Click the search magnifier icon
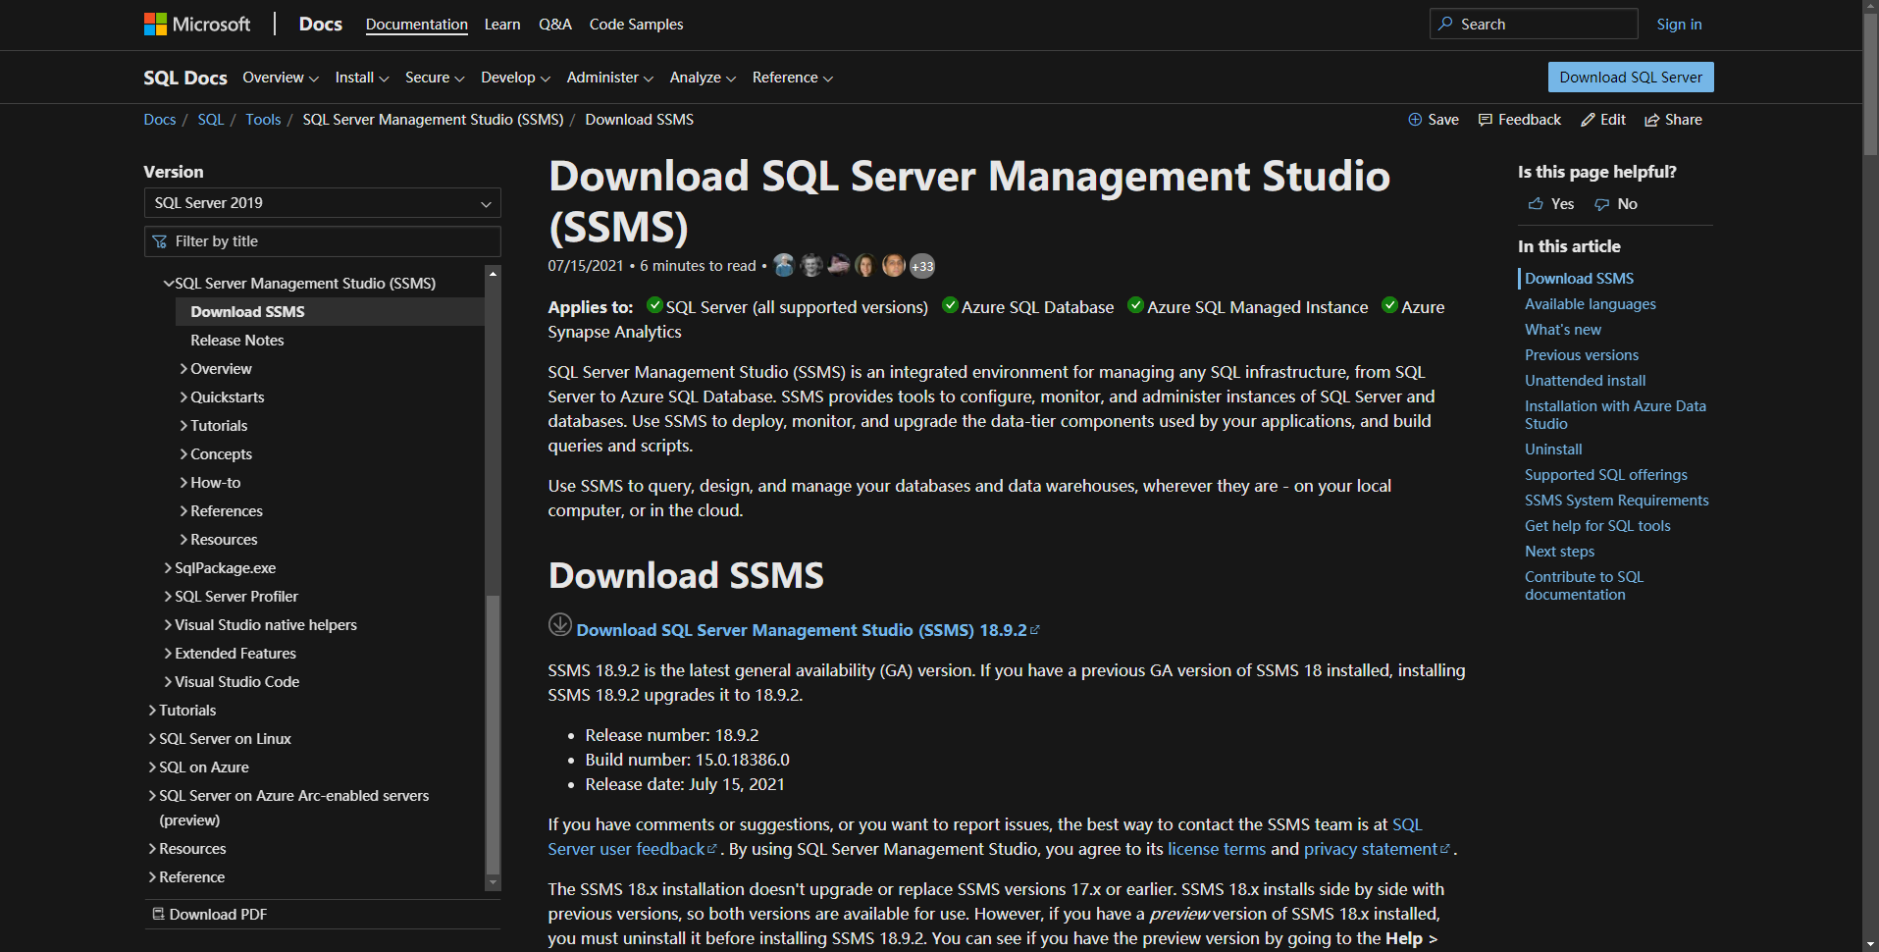 [x=1445, y=24]
